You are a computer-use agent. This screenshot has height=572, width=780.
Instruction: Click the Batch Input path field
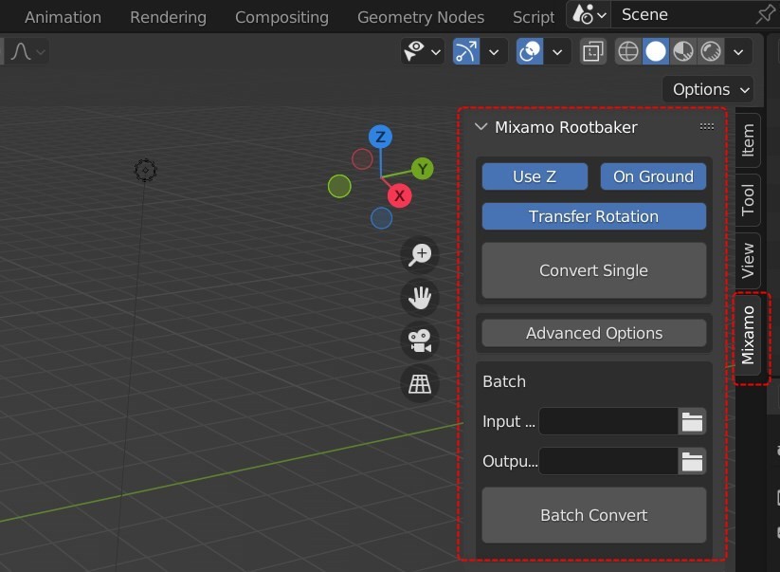point(608,421)
